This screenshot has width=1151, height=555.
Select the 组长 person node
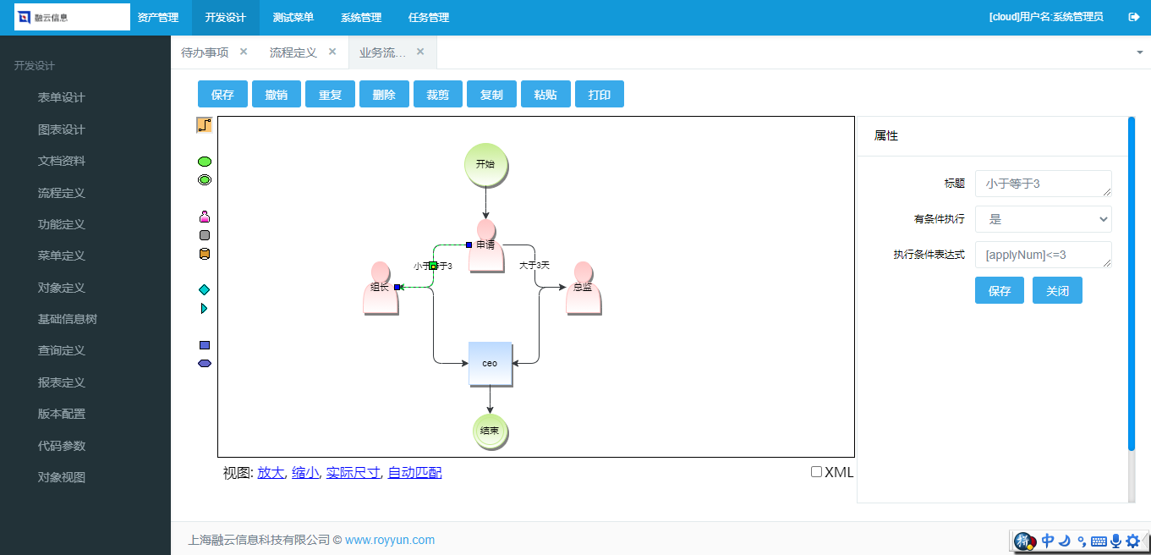[x=381, y=288]
